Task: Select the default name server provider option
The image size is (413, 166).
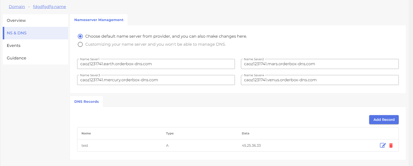Action: click(x=80, y=36)
